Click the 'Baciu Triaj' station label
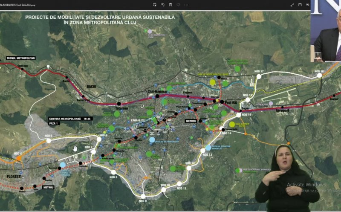 [x=83, y=100]
